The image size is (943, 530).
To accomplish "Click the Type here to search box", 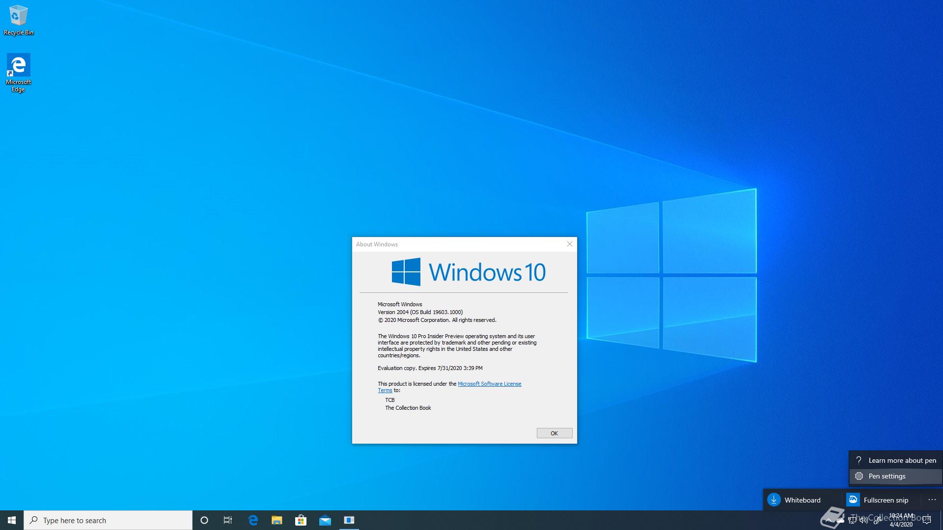I will point(108,520).
